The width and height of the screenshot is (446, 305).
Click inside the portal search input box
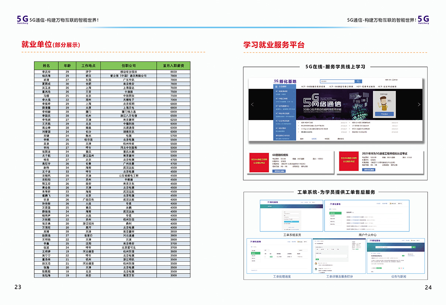(x=337, y=81)
